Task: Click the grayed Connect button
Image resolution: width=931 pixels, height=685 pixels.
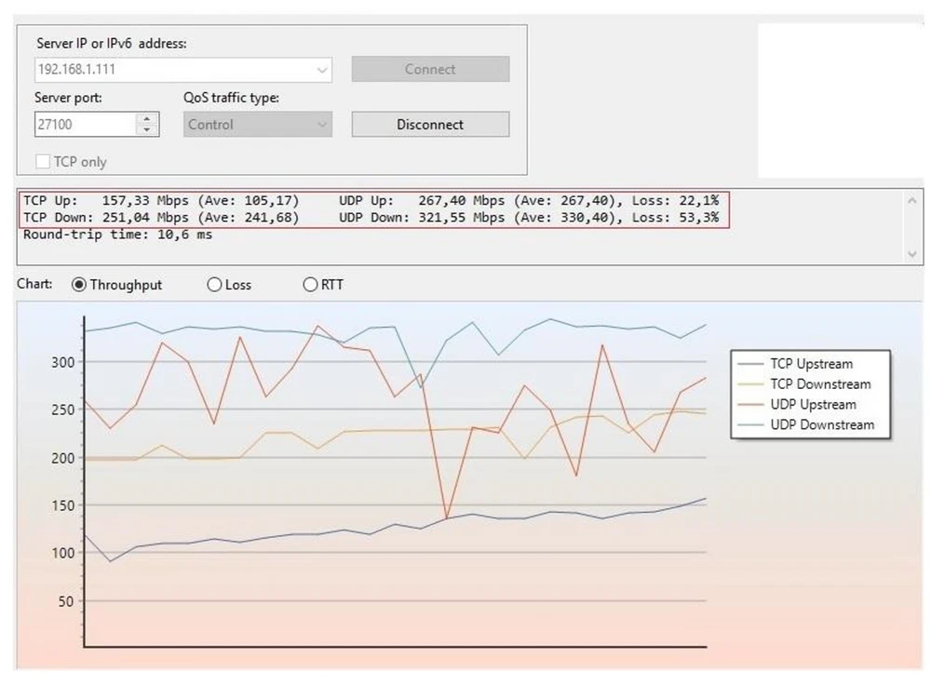Action: click(430, 69)
